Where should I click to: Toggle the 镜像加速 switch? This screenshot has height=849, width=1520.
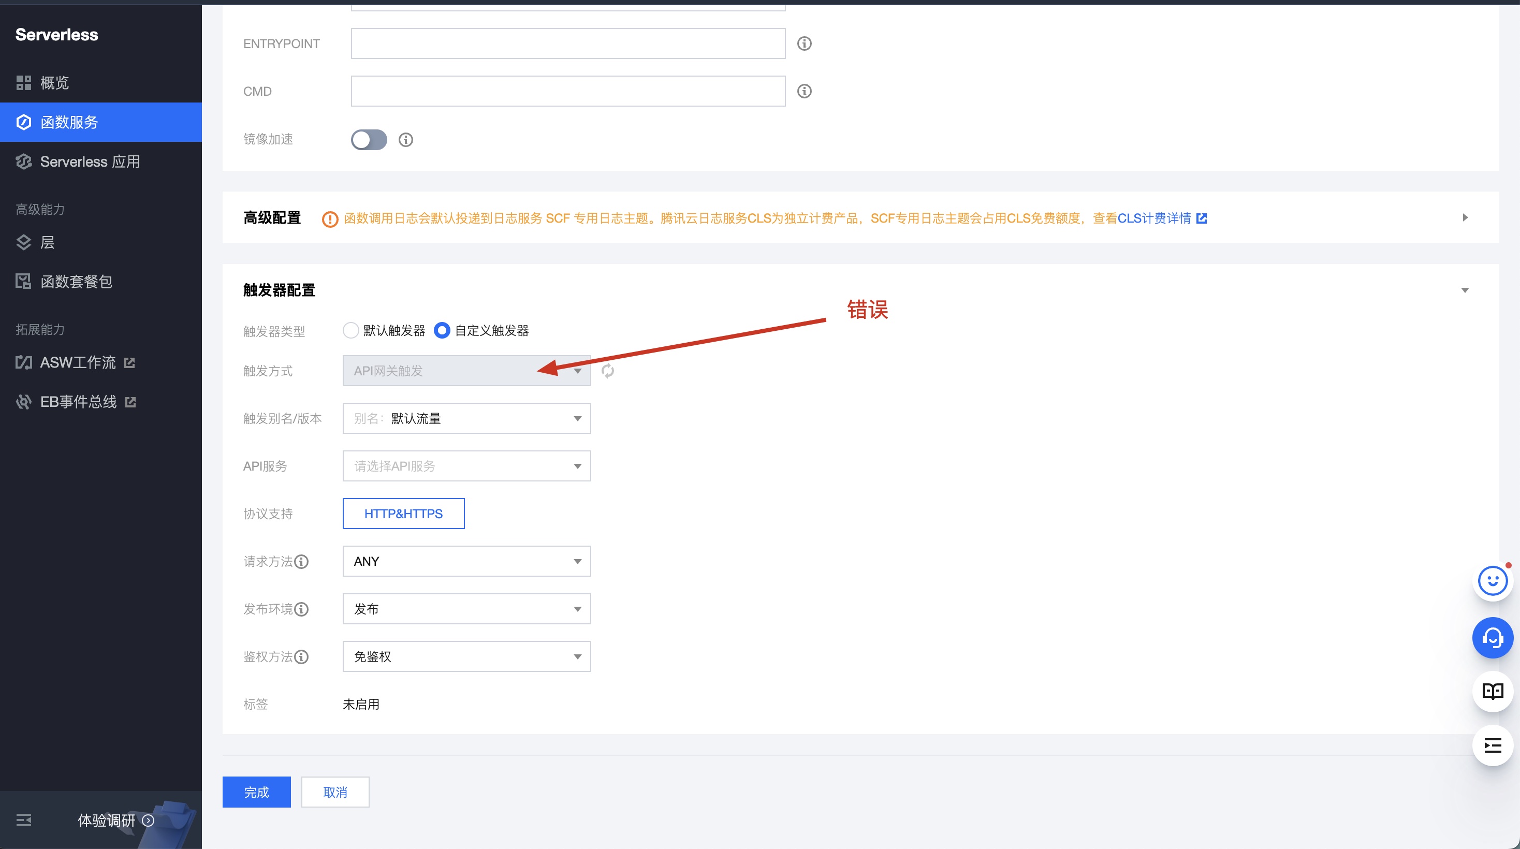pyautogui.click(x=369, y=140)
